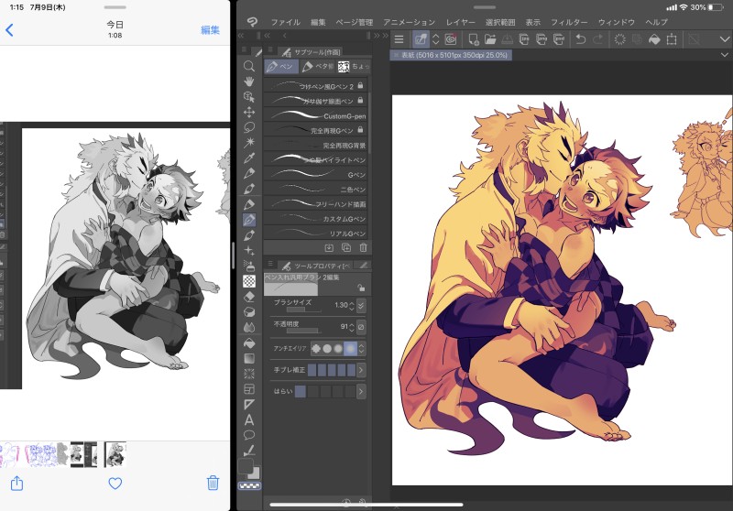
Task: Select the リアルGペン brush
Action: pos(315,234)
